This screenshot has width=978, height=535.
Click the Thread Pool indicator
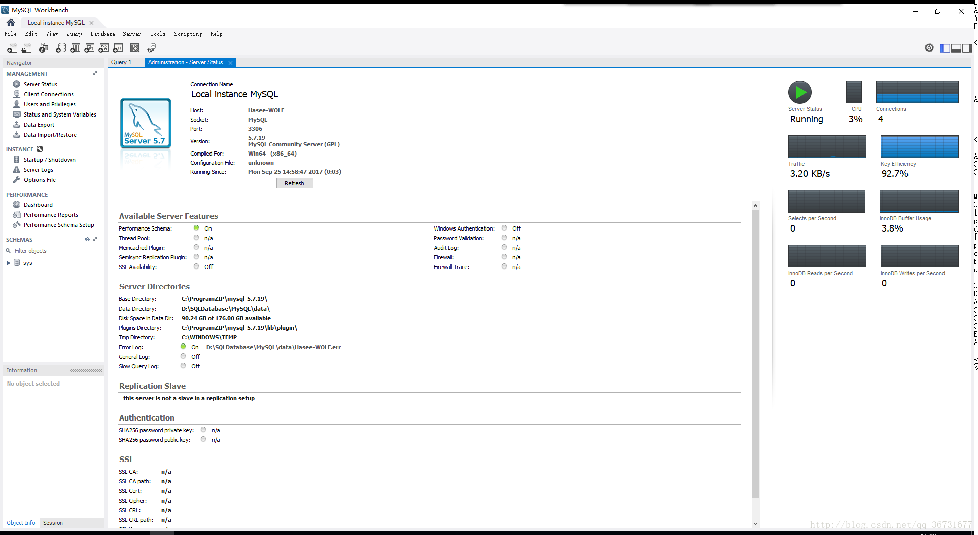(x=196, y=238)
